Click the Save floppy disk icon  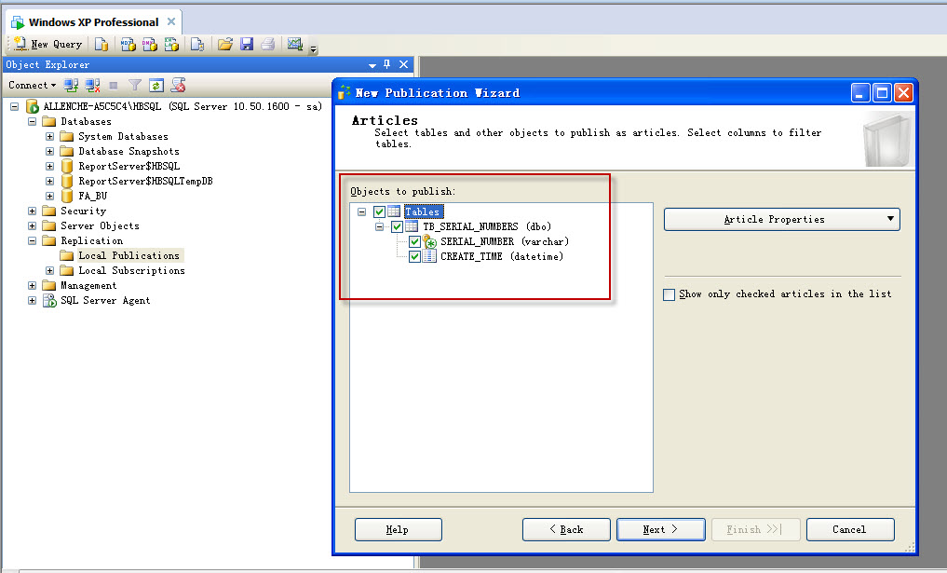(x=247, y=44)
